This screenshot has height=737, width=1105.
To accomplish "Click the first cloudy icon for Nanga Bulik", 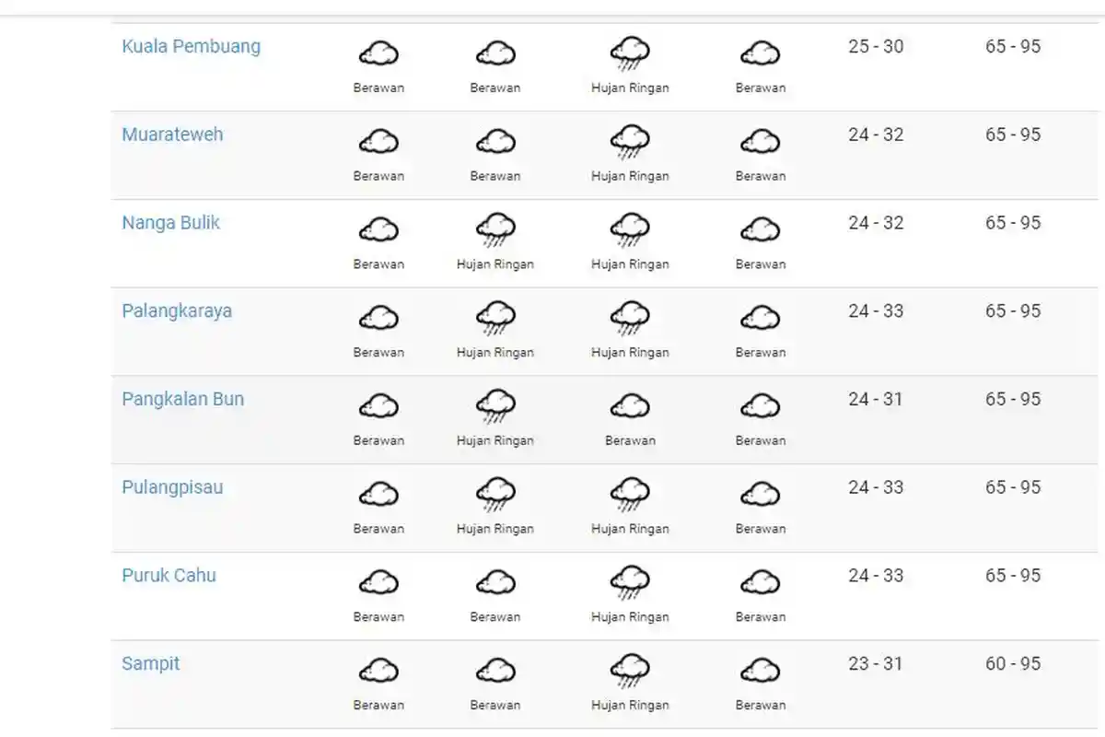I will (x=378, y=229).
